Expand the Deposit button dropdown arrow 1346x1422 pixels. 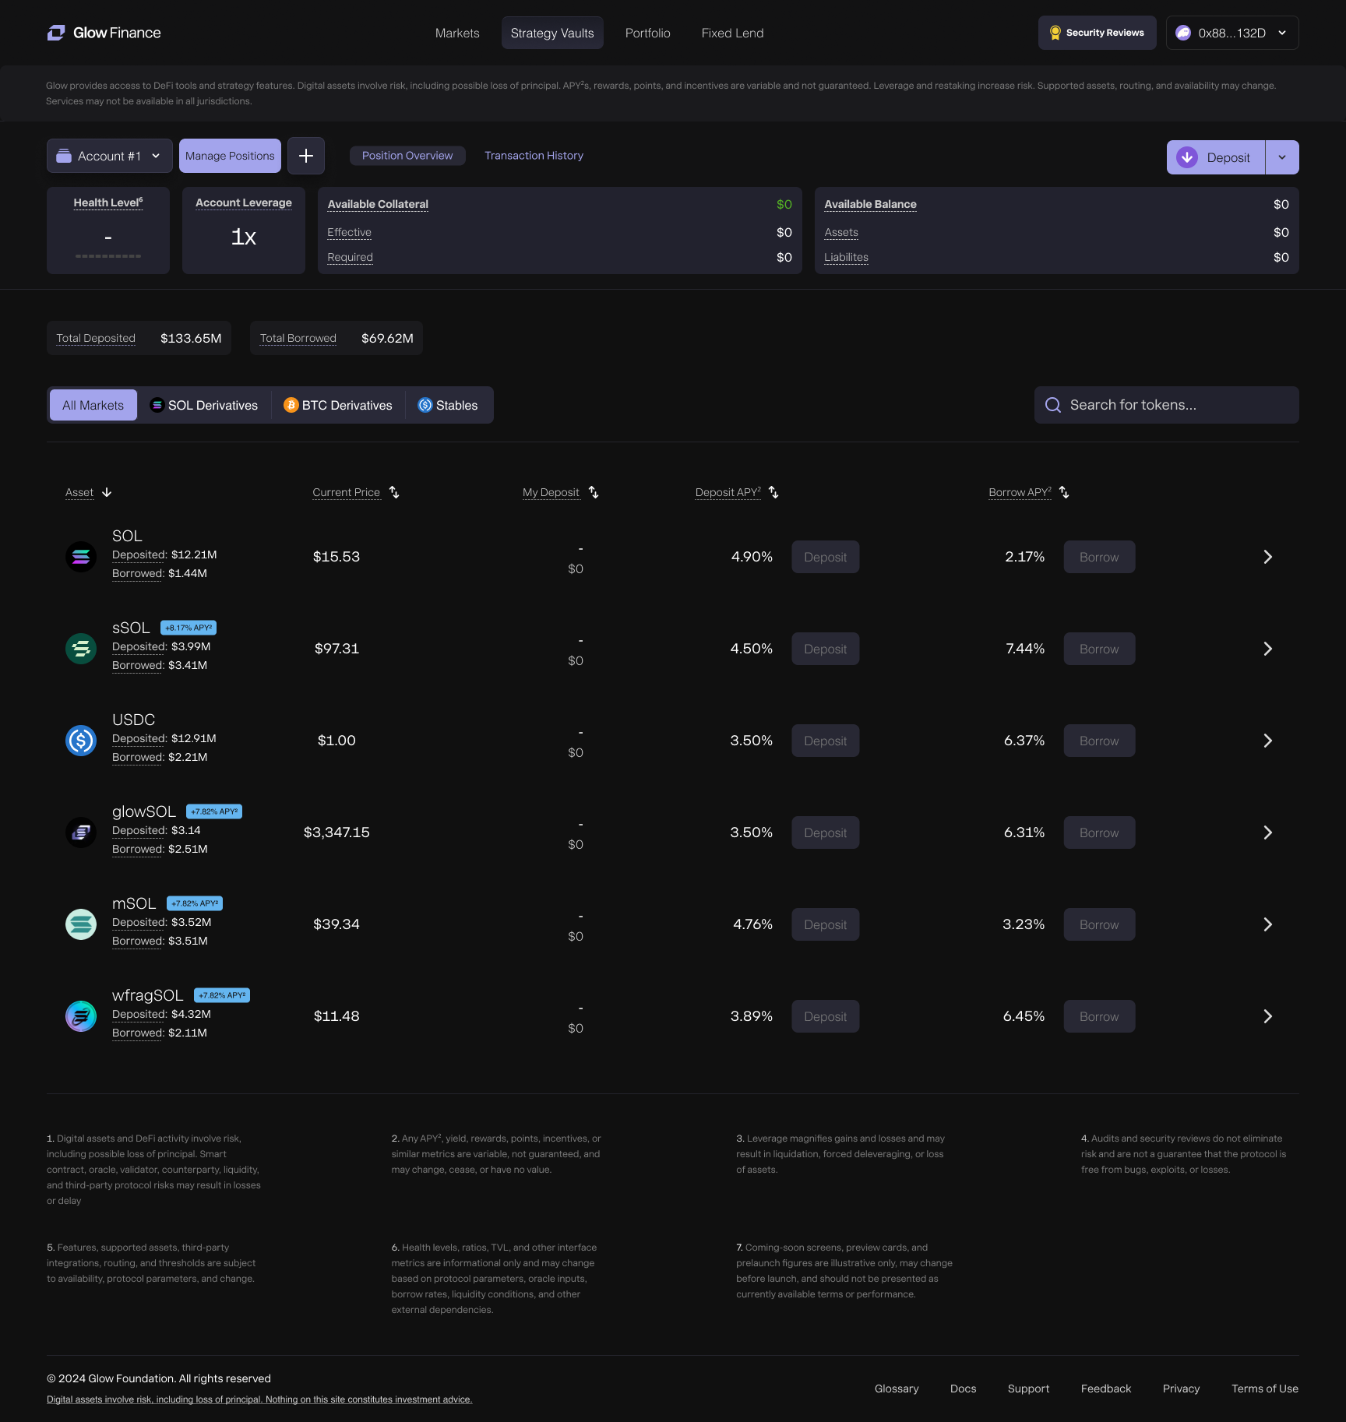pos(1282,157)
